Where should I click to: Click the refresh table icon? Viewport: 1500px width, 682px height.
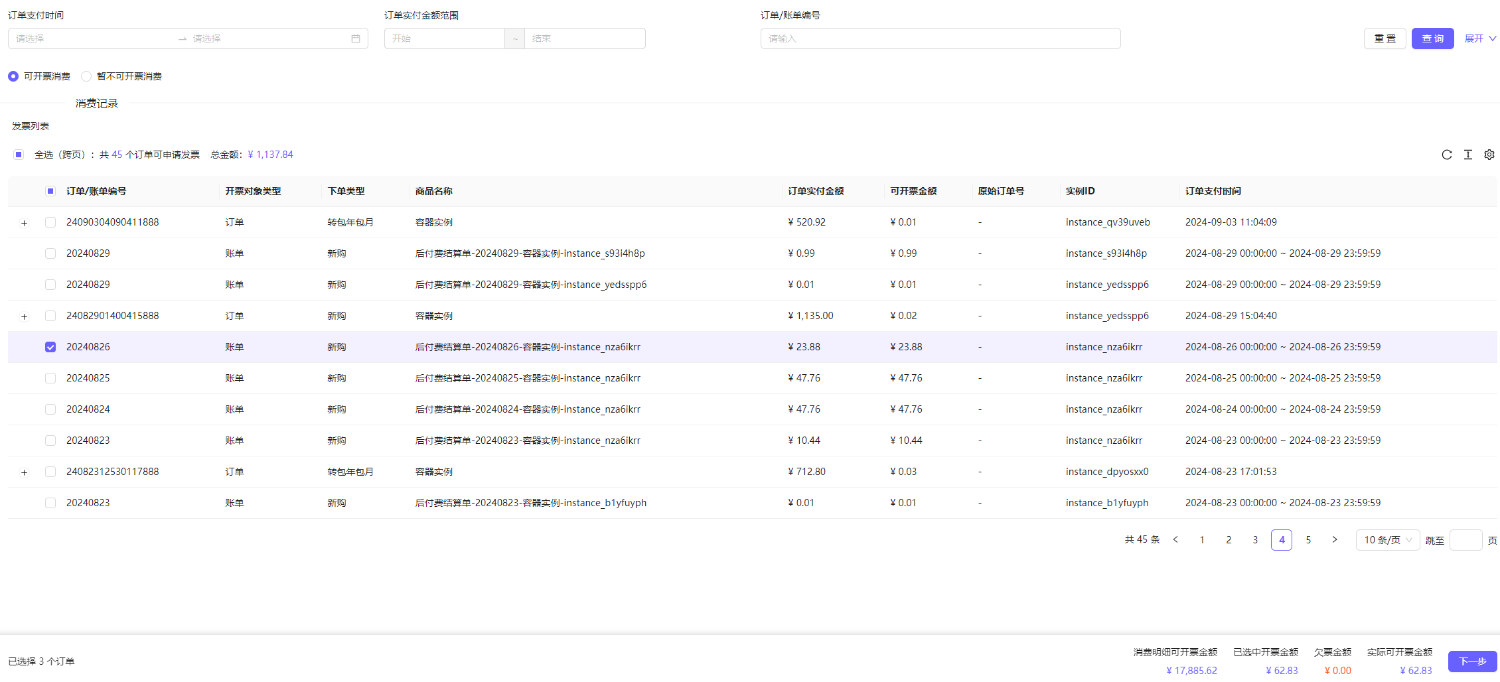click(1447, 155)
